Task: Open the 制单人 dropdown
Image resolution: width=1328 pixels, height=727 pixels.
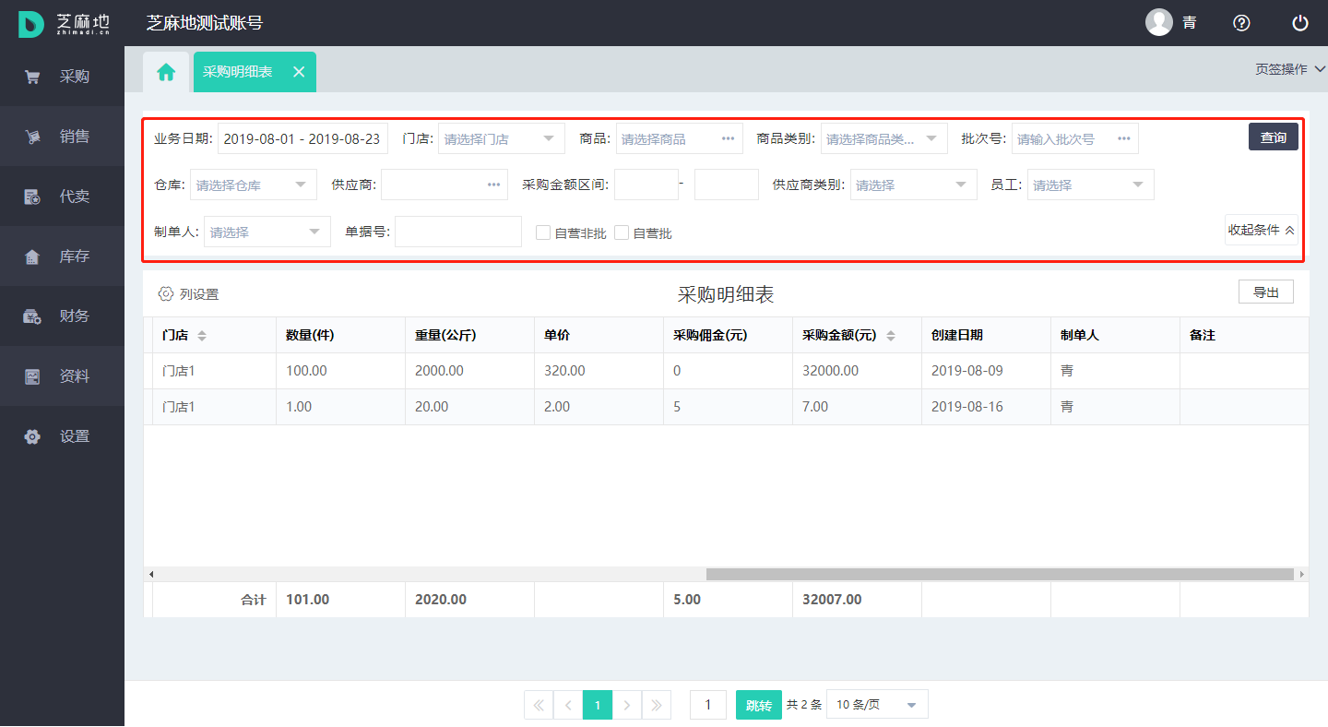Action: pos(267,232)
